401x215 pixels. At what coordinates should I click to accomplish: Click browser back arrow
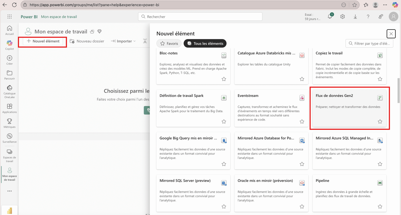coord(5,5)
